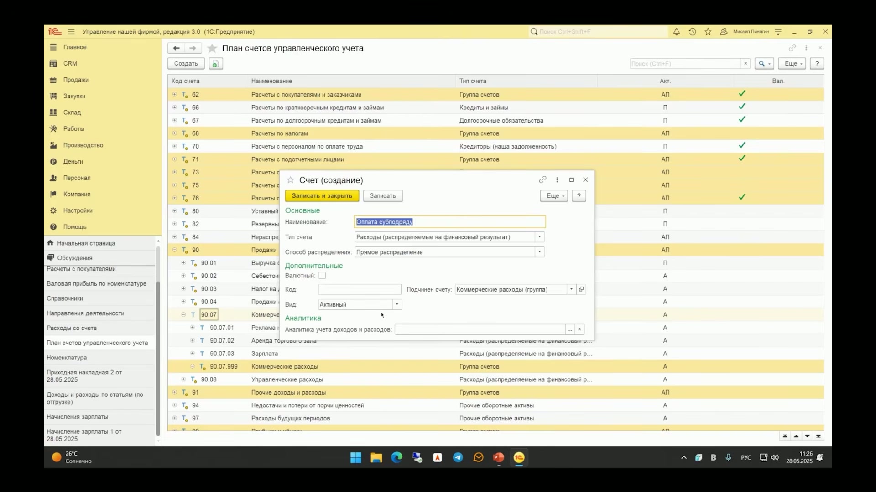Open the Вид dropdown arrow
This screenshot has width=876, height=492.
pos(397,304)
